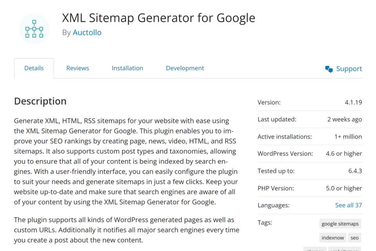The height and width of the screenshot is (251, 376).
Task: Open the Support link
Action: (349, 69)
